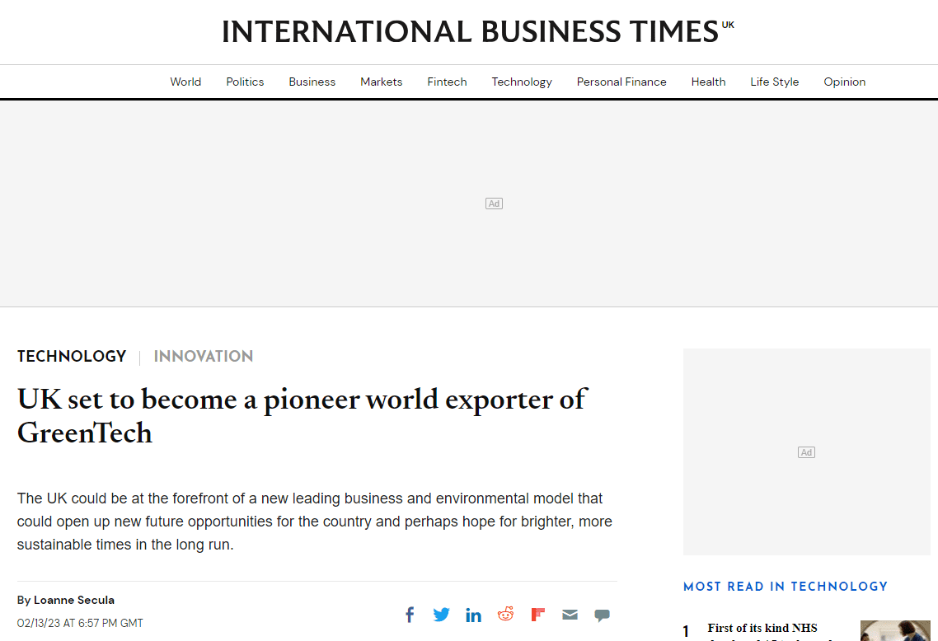The image size is (938, 641).
Task: Open first most-read NHS article thumbnail
Action: point(895,631)
